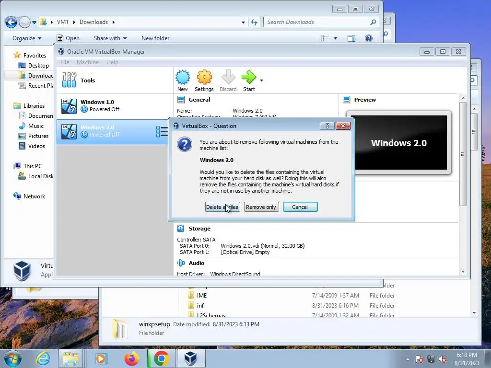
Task: Open the view options dropdown arrow
Action: point(335,38)
